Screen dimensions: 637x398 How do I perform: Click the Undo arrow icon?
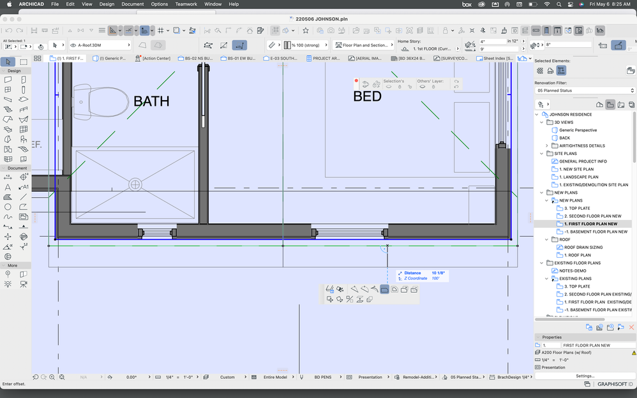[x=8, y=30]
